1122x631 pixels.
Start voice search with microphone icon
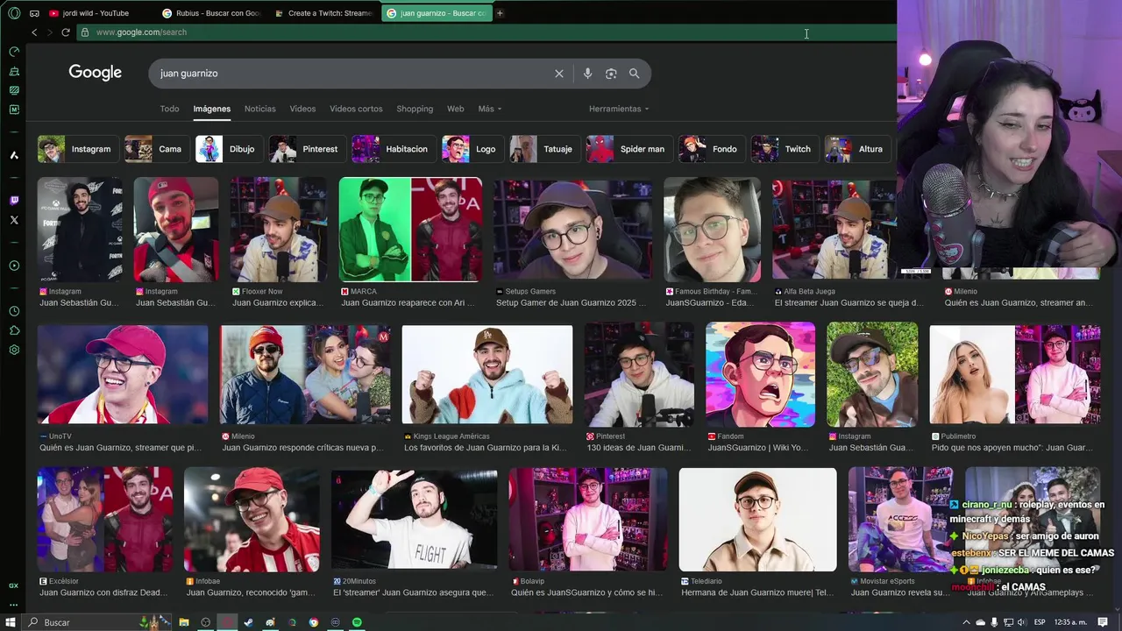[x=587, y=74]
